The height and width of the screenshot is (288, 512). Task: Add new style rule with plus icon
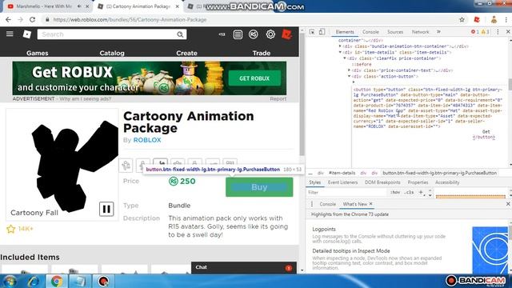(x=421, y=192)
